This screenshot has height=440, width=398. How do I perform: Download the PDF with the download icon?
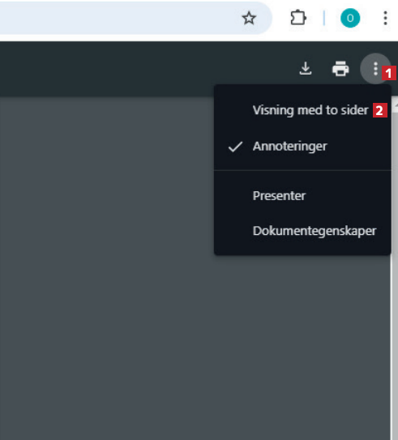(306, 68)
